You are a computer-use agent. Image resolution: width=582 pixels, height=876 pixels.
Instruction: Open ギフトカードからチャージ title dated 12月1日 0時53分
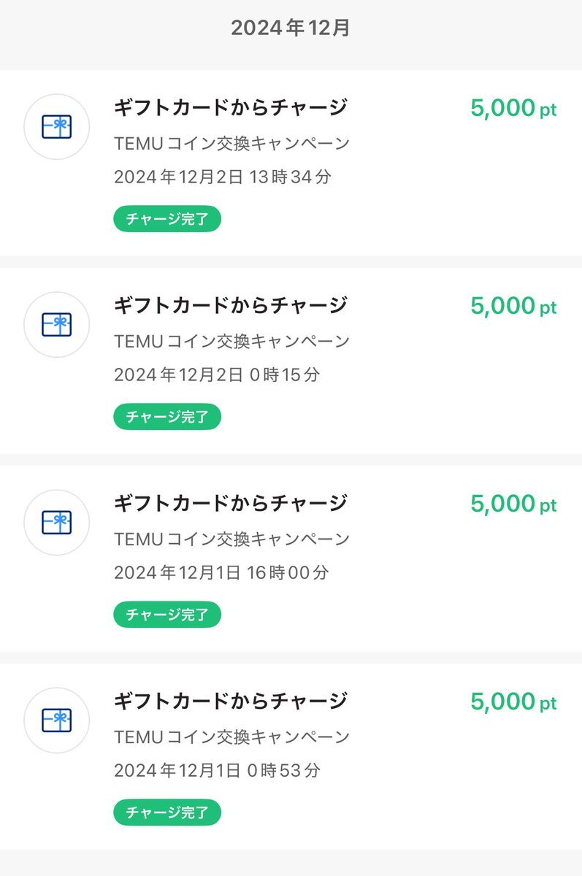(x=231, y=701)
